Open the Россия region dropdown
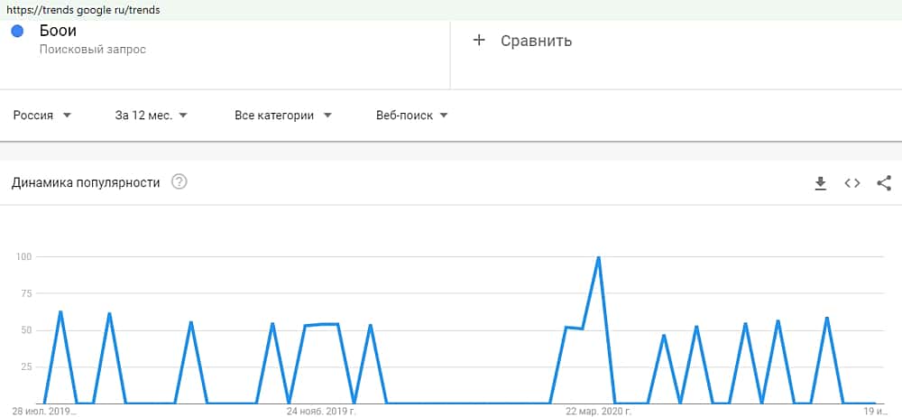 pos(42,116)
